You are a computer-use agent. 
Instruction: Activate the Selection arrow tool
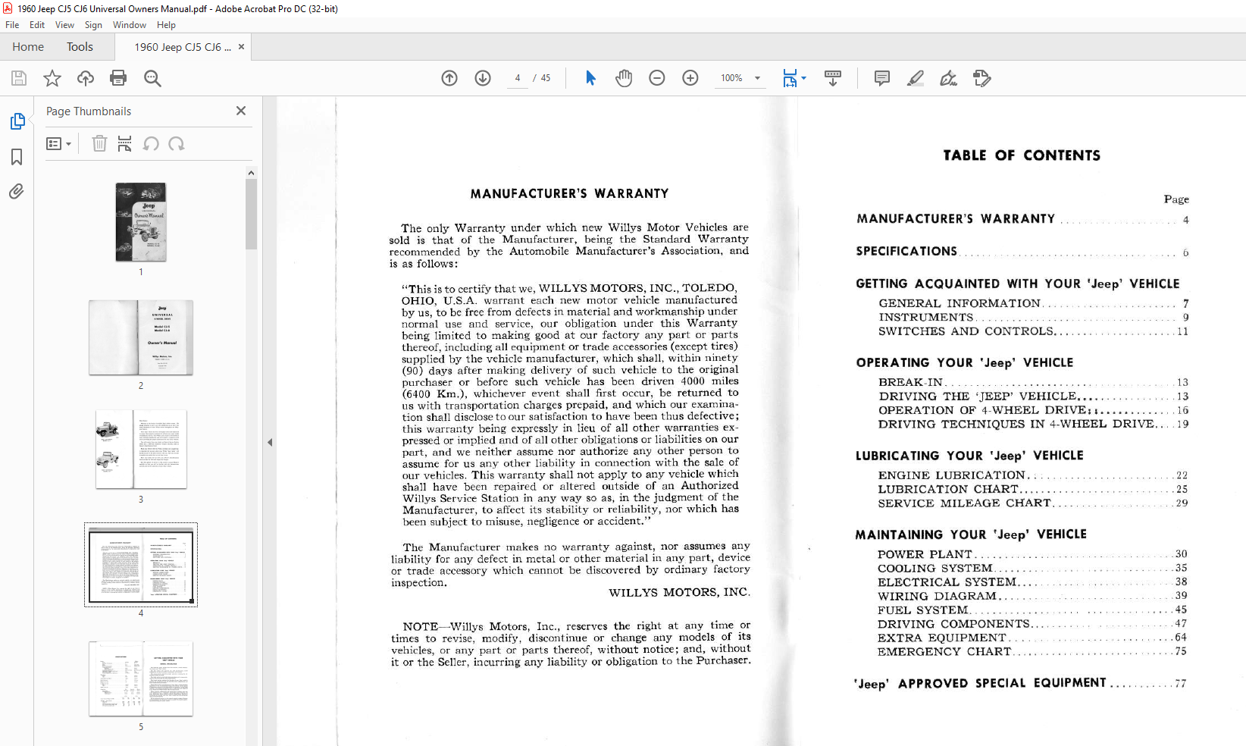pos(591,78)
